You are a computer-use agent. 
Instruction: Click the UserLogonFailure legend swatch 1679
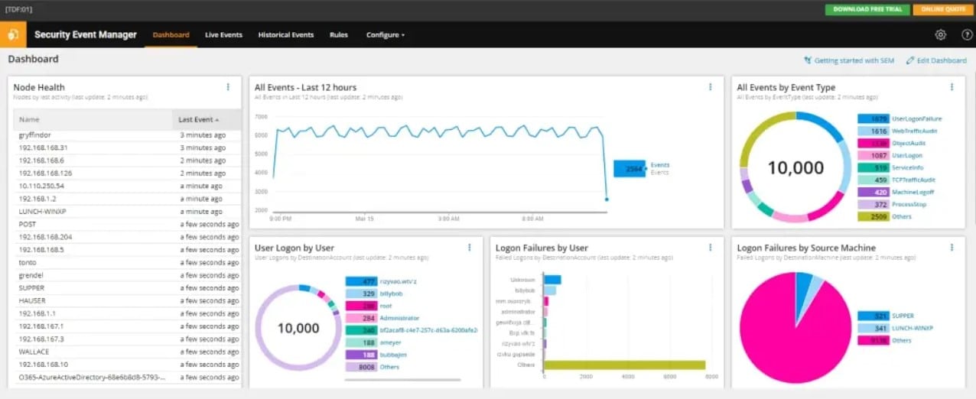[873, 118]
